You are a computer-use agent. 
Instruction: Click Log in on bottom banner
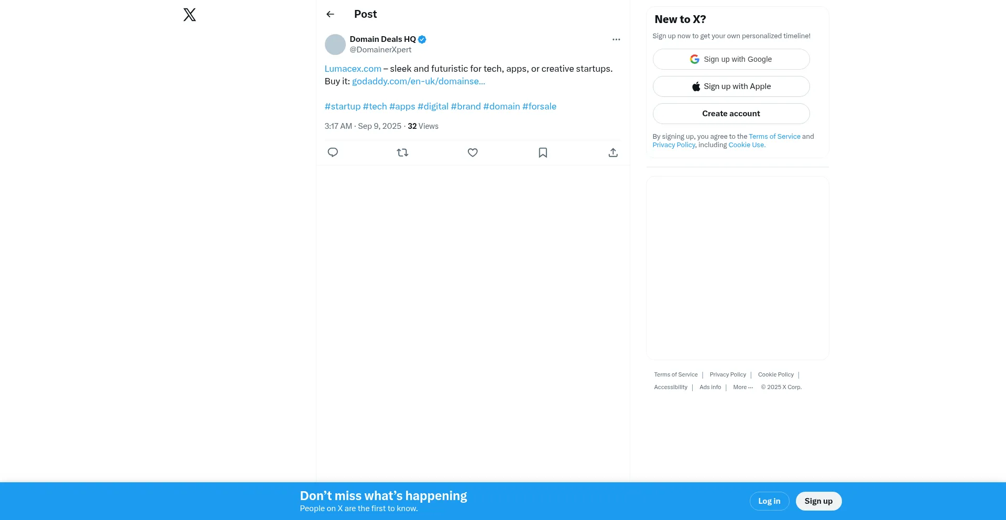click(769, 501)
